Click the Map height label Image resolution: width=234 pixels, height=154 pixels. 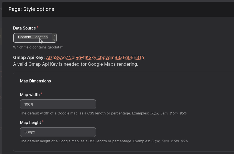(x=31, y=123)
